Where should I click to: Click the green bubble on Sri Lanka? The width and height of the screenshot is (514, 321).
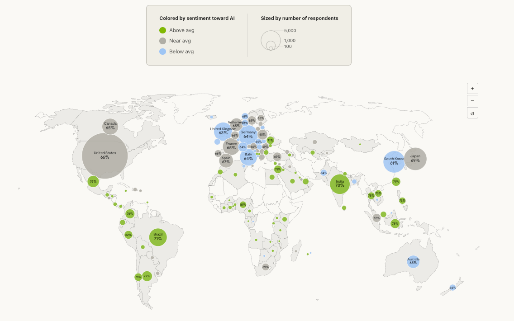(x=344, y=208)
